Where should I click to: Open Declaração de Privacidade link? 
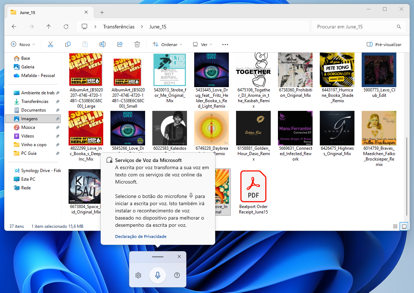coord(141,236)
